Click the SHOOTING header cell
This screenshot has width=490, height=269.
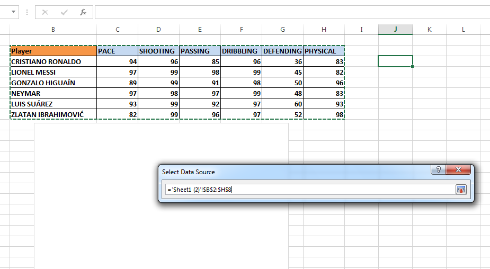(x=158, y=51)
